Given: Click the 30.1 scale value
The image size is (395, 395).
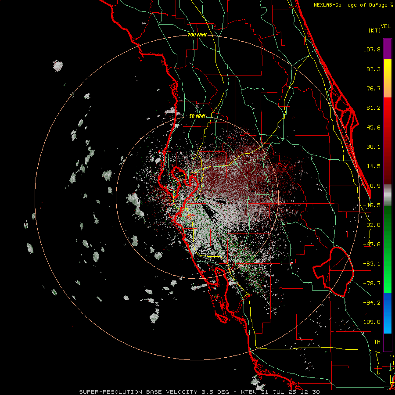Looking at the screenshot, I should point(373,147).
